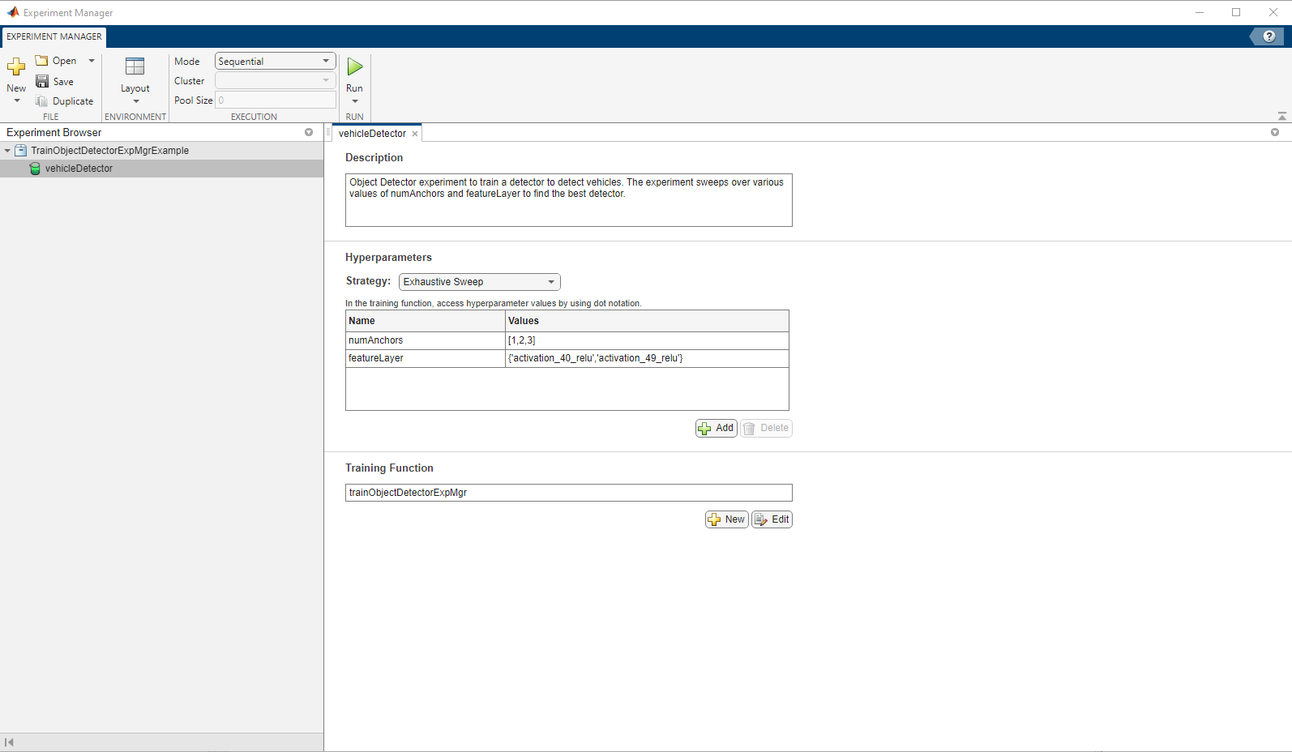Open a project with the Open folder icon
The width and height of the screenshot is (1292, 752).
coord(42,61)
